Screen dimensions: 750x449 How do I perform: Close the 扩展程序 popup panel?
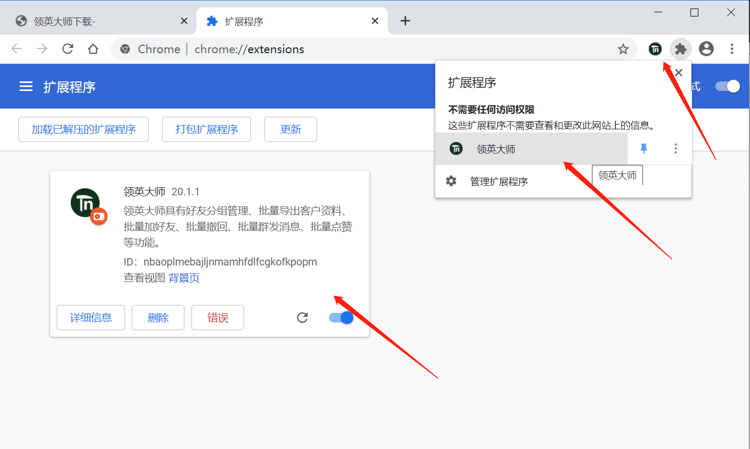679,73
